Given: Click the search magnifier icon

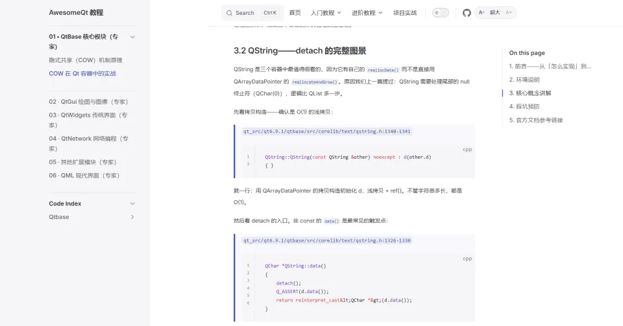Looking at the screenshot, I should 229,13.
